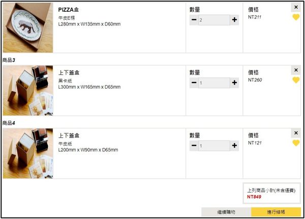Decrease quantity of PIZZA盒 item

coord(194,20)
